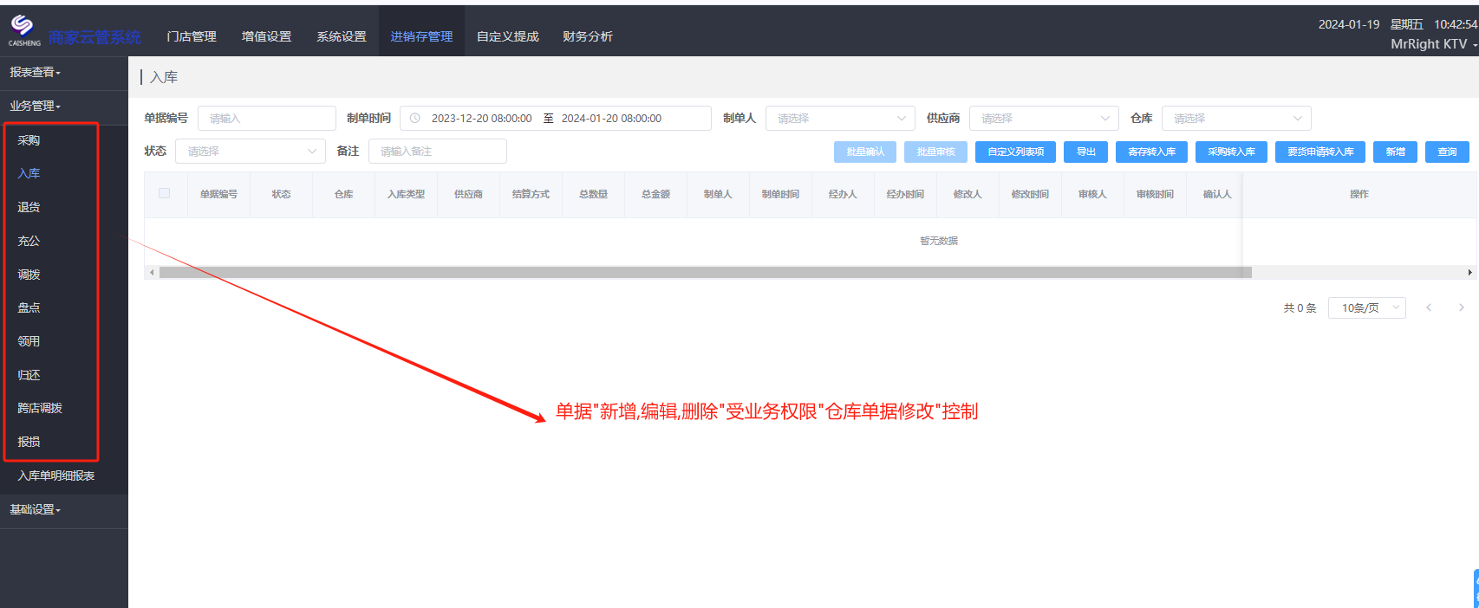Click the 暂无数据 empty table message

939,241
